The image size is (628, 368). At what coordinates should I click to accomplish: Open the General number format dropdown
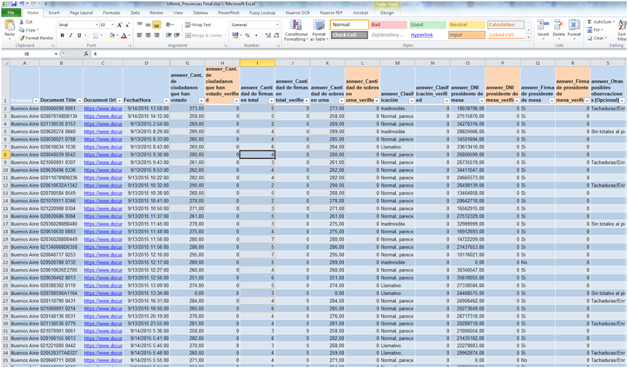click(x=277, y=25)
